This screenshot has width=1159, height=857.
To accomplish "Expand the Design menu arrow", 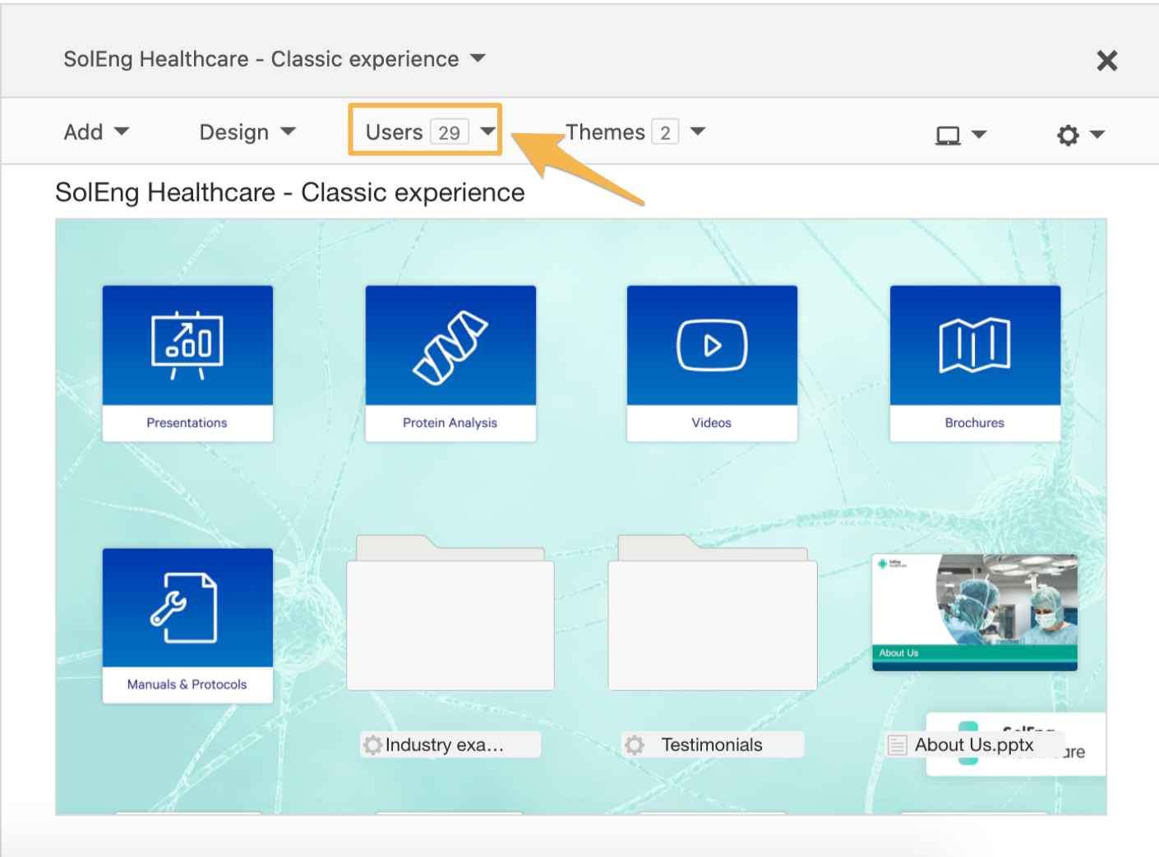I will point(288,131).
